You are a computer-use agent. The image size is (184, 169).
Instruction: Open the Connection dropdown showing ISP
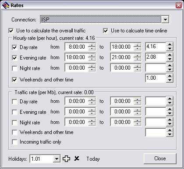coord(165,19)
